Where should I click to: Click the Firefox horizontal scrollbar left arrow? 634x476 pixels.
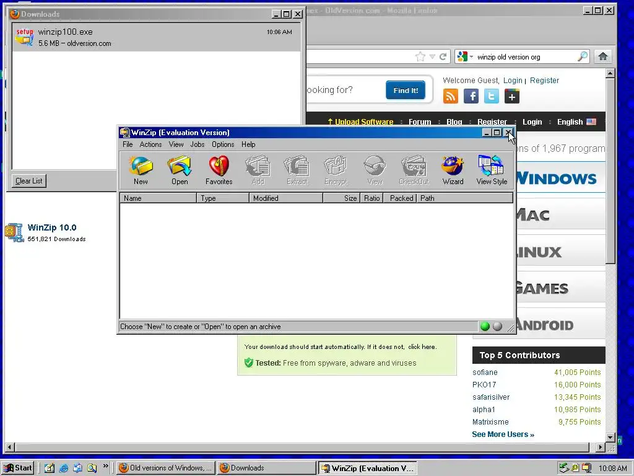tap(10, 447)
